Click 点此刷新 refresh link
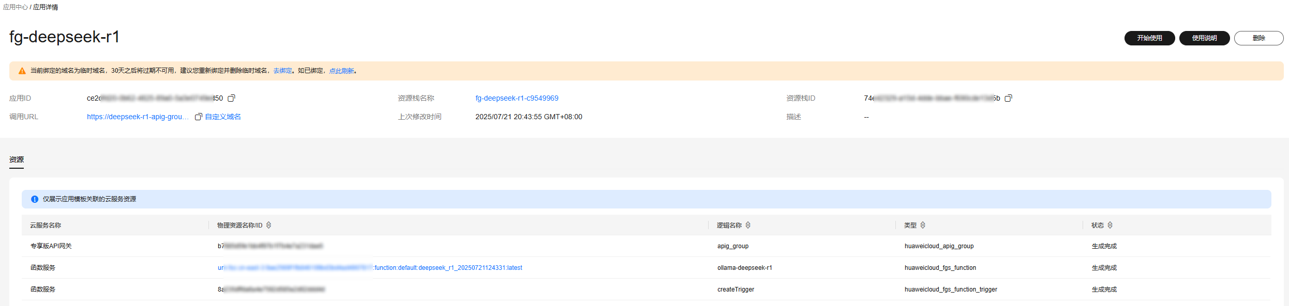The height and width of the screenshot is (306, 1289). point(342,71)
